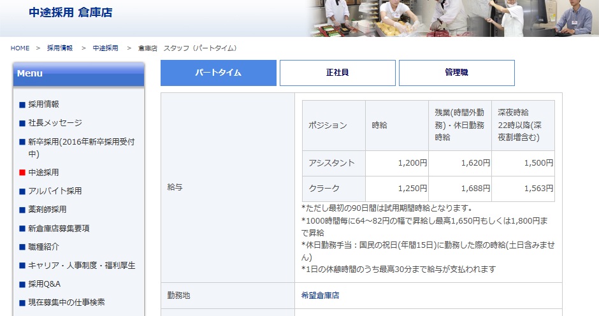
Task: Click the blue square beside 新卒採用
Action: tap(22, 142)
